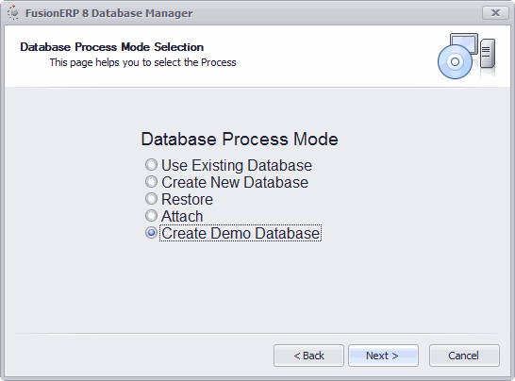Choose the Create New Database option
Screen dimensions: 515x381
pyautogui.click(x=151, y=182)
